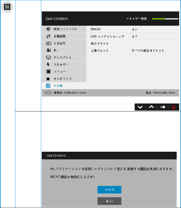Screen dimensions: 181x208
Task: Select the 他のリセット row
Action: pyautogui.click(x=133, y=44)
